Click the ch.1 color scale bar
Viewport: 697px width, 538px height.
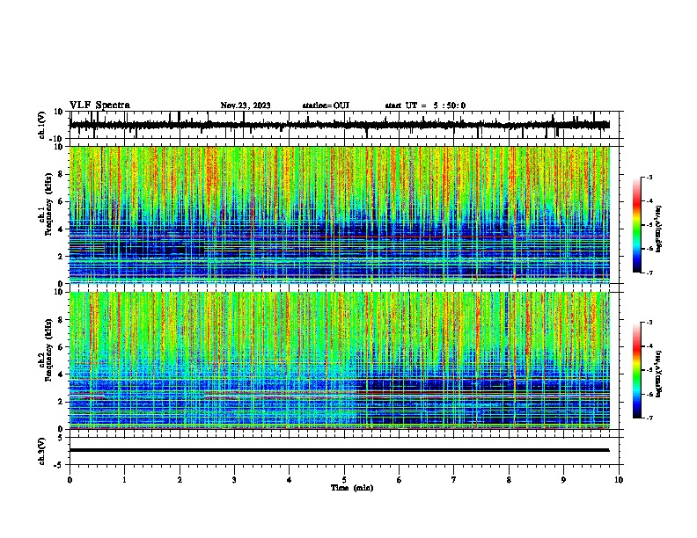pyautogui.click(x=637, y=225)
